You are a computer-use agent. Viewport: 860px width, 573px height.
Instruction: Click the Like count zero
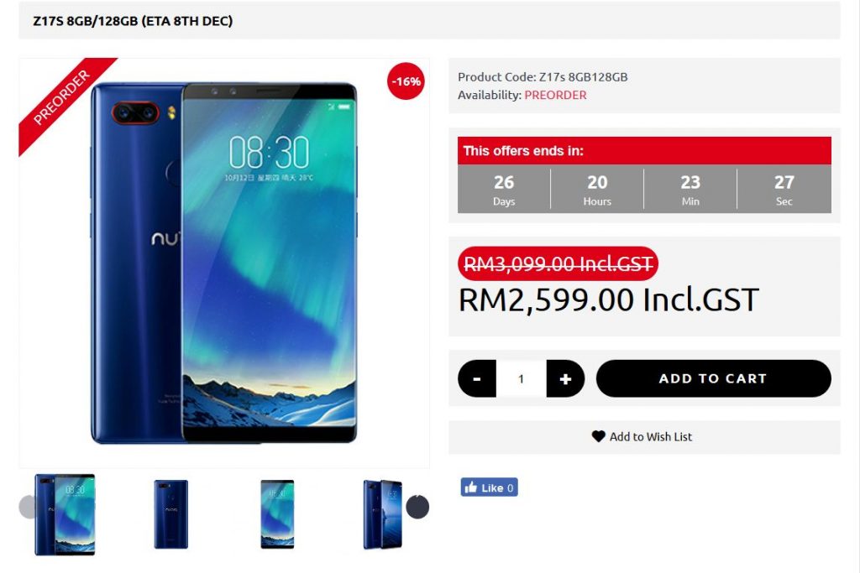click(x=510, y=487)
